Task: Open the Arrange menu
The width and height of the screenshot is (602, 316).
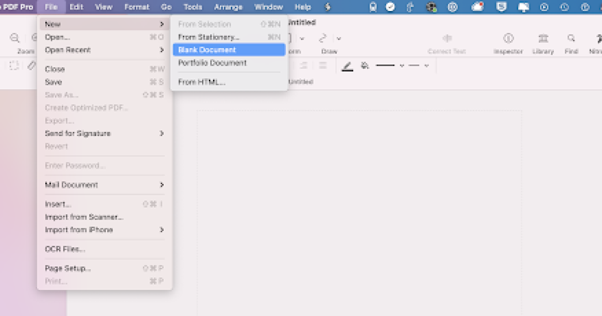Action: coord(228,7)
